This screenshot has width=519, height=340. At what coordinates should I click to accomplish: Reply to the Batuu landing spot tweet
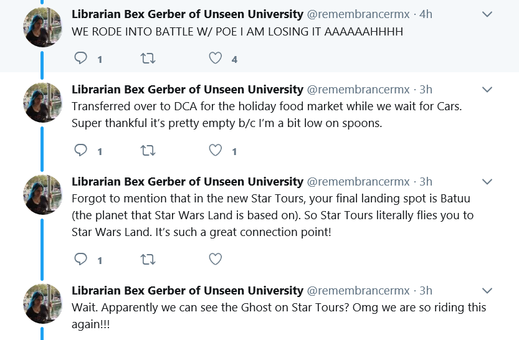pos(80,259)
